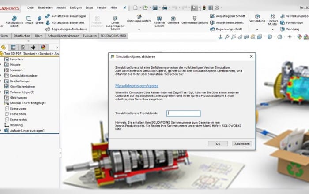The image size is (309, 194).
Task: Select the Wandung tool
Action: (290, 29)
